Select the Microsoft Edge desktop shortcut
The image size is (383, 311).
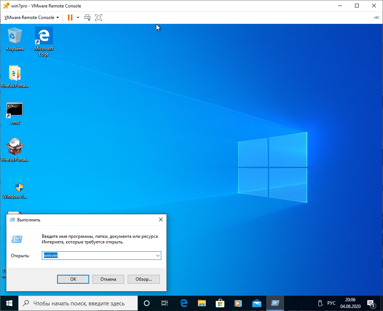tap(44, 41)
